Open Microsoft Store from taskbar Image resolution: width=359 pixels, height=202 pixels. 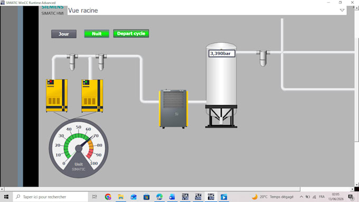pos(146,197)
